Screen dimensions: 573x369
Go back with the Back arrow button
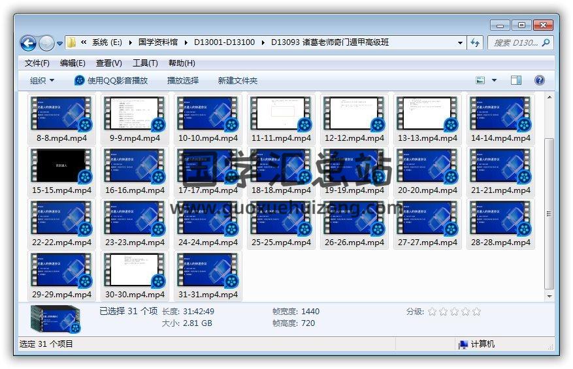pos(28,44)
